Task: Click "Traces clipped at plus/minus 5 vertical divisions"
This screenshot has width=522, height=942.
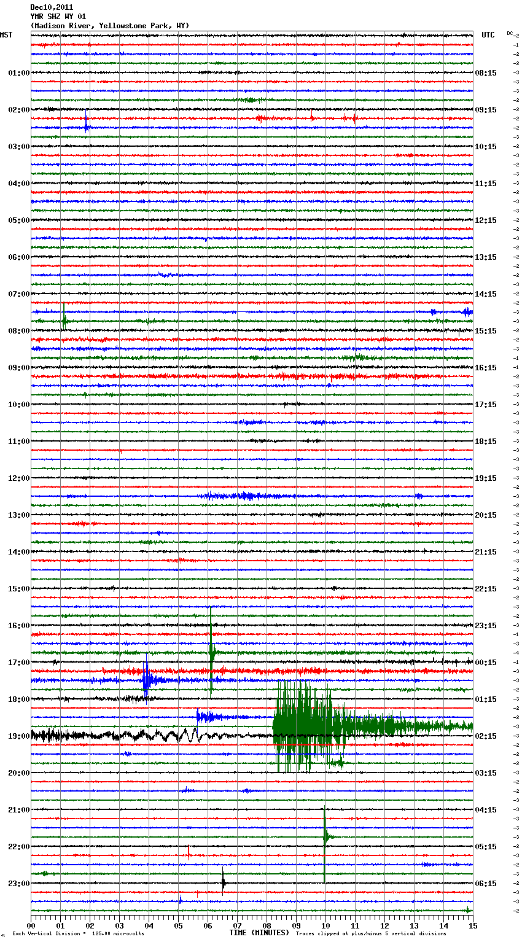Action: click(371, 934)
